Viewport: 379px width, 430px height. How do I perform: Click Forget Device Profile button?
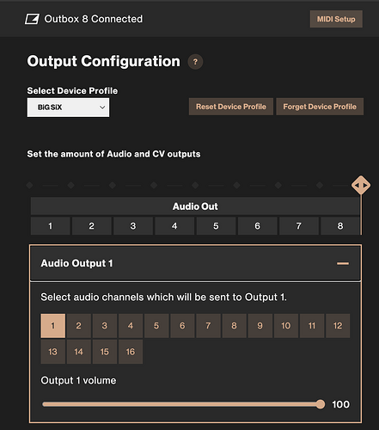[320, 107]
